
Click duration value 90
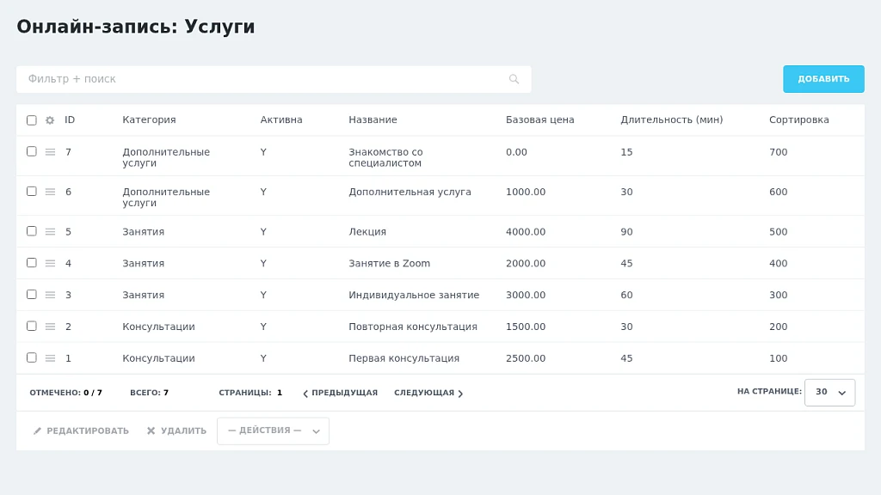(x=626, y=232)
